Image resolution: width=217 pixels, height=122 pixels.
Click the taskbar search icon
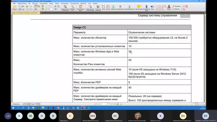click(18, 108)
